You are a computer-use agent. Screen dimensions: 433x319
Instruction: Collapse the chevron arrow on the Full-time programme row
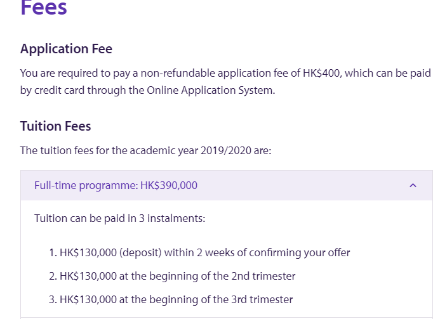point(413,186)
